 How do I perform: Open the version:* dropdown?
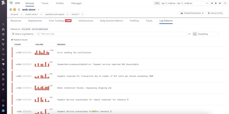(77, 14)
